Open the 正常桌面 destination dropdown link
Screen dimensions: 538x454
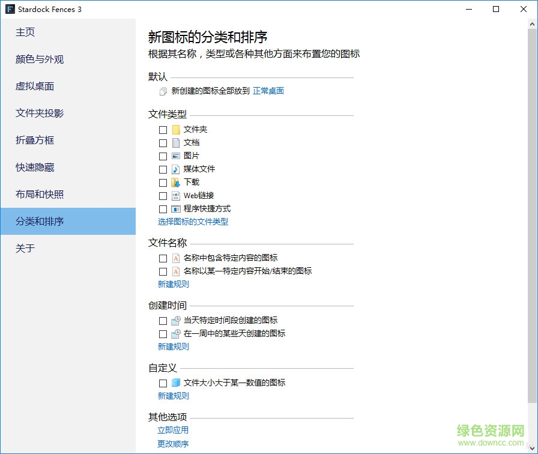268,91
